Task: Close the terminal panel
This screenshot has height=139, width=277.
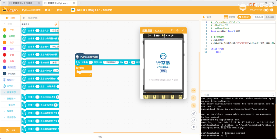Action: click(273, 95)
